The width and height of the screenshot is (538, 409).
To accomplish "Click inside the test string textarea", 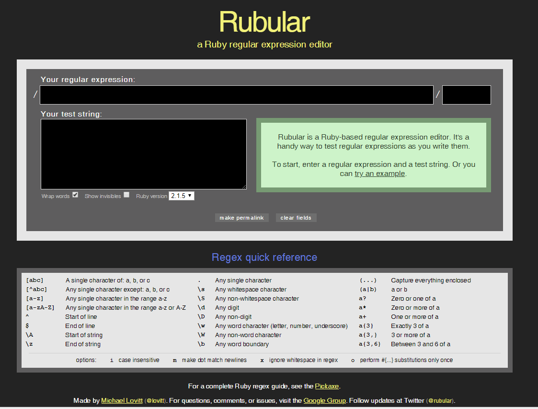I will click(x=143, y=154).
